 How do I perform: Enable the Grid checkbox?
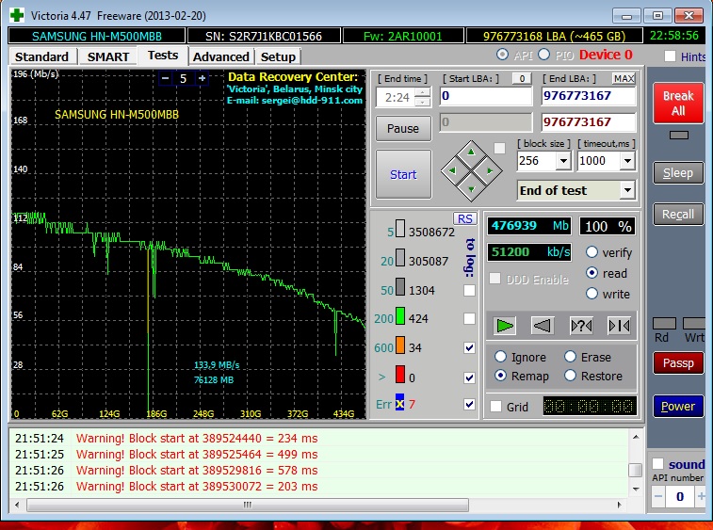495,407
